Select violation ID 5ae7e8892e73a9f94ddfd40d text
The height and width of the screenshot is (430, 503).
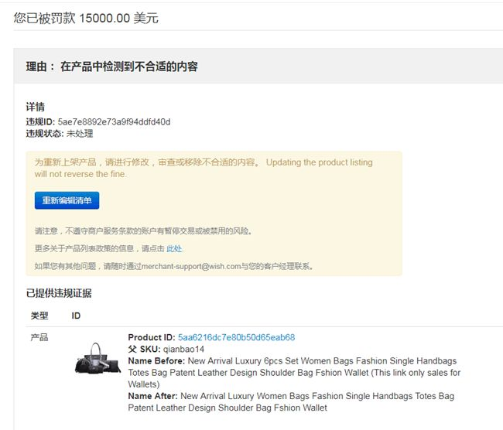click(114, 122)
